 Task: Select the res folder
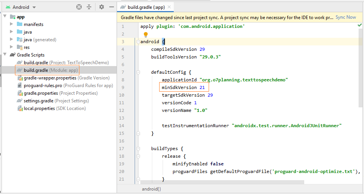pyautogui.click(x=27, y=47)
